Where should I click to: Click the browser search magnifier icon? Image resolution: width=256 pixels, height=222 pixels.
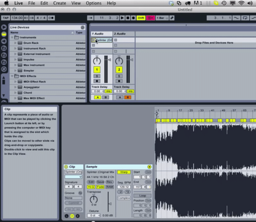83,27
